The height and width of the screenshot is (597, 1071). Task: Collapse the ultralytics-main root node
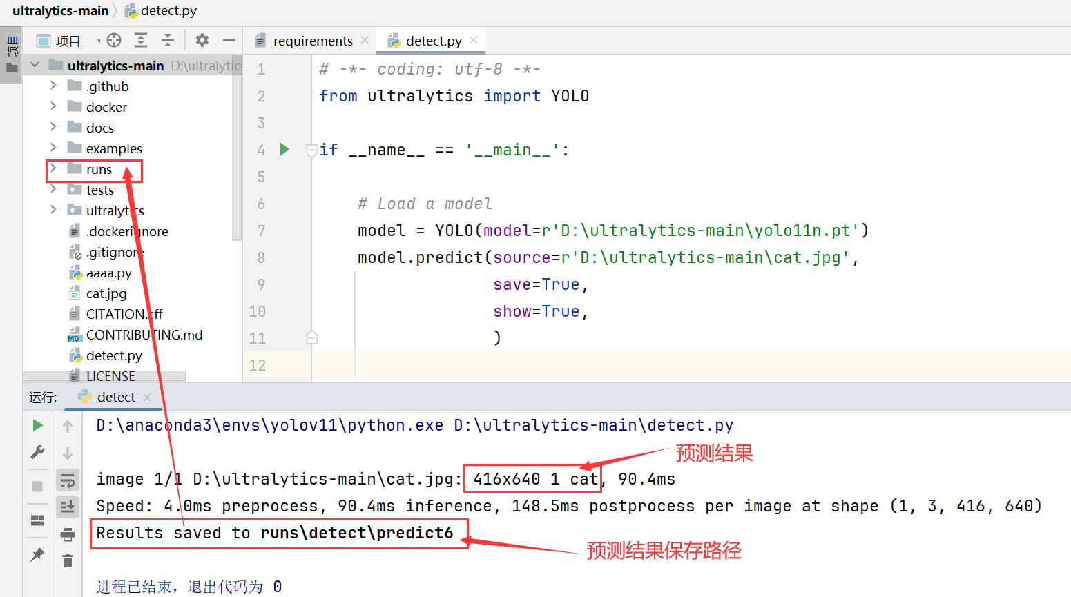point(35,65)
